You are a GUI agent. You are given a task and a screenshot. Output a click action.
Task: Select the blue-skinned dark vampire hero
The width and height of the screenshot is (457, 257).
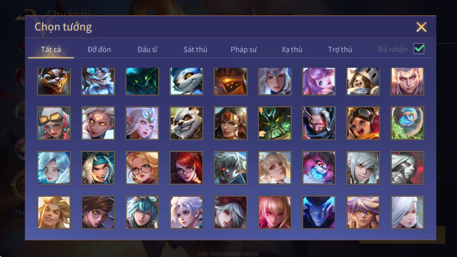[319, 212]
